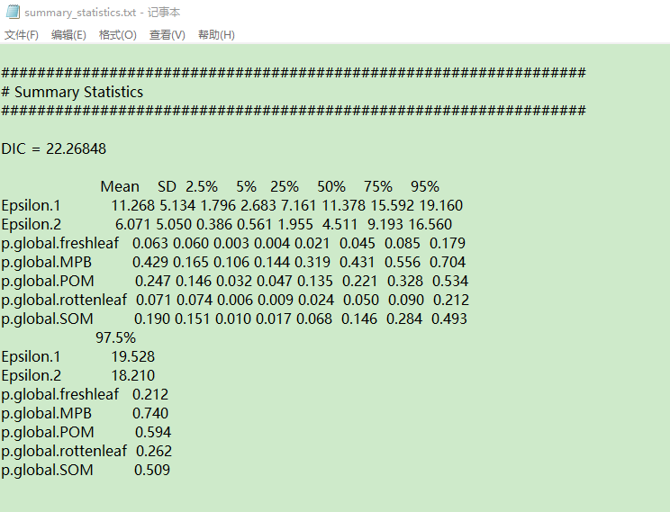Open the 帮助(H) menu
Viewport: 670px width, 512px height.
tap(216, 35)
